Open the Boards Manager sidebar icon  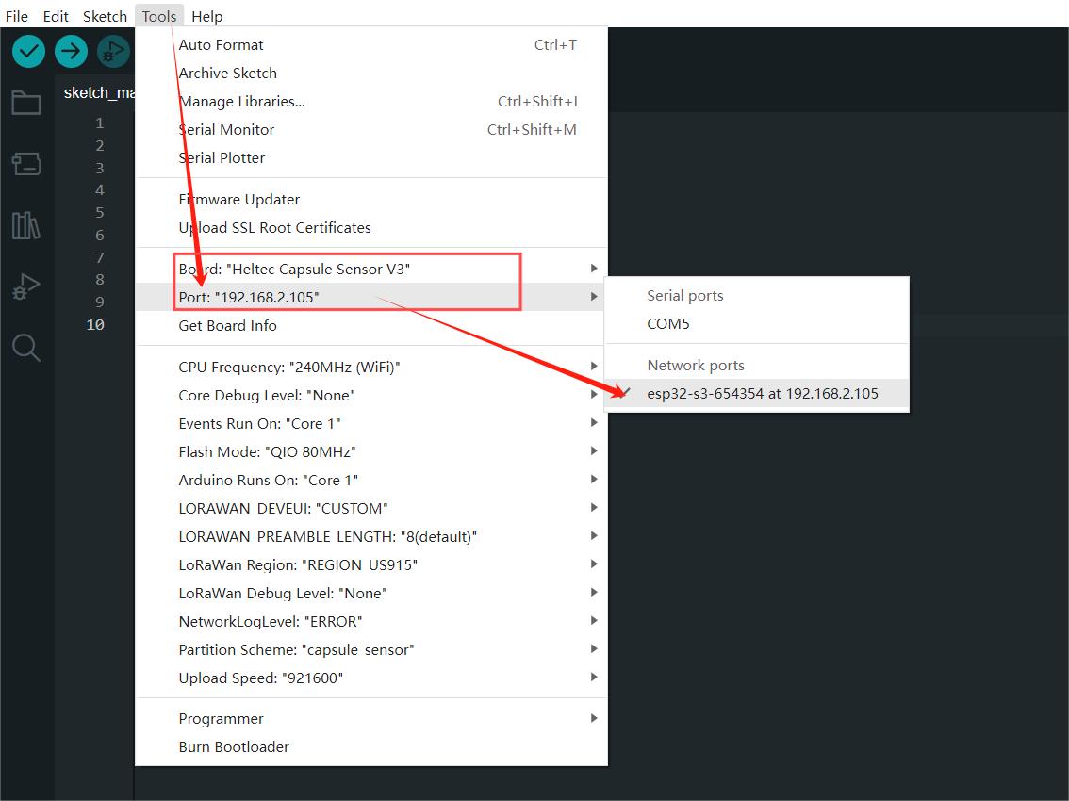[x=25, y=165]
